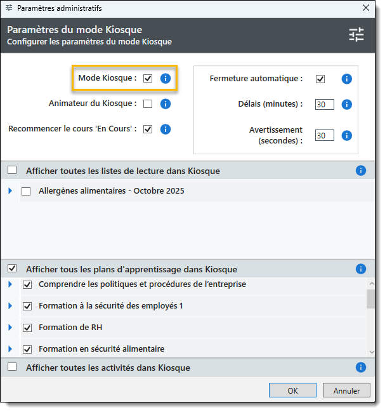Disable the Mode Kiosque checkbox
Viewport: 385px width, 412px height.
148,79
